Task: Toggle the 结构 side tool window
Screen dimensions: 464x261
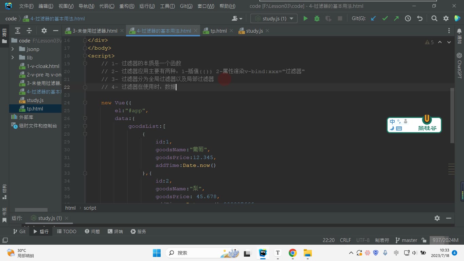Action: pos(4,191)
